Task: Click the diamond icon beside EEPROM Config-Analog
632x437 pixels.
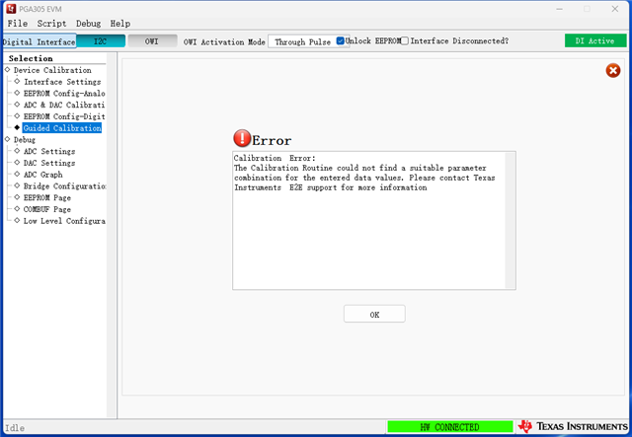Action: coord(17,93)
